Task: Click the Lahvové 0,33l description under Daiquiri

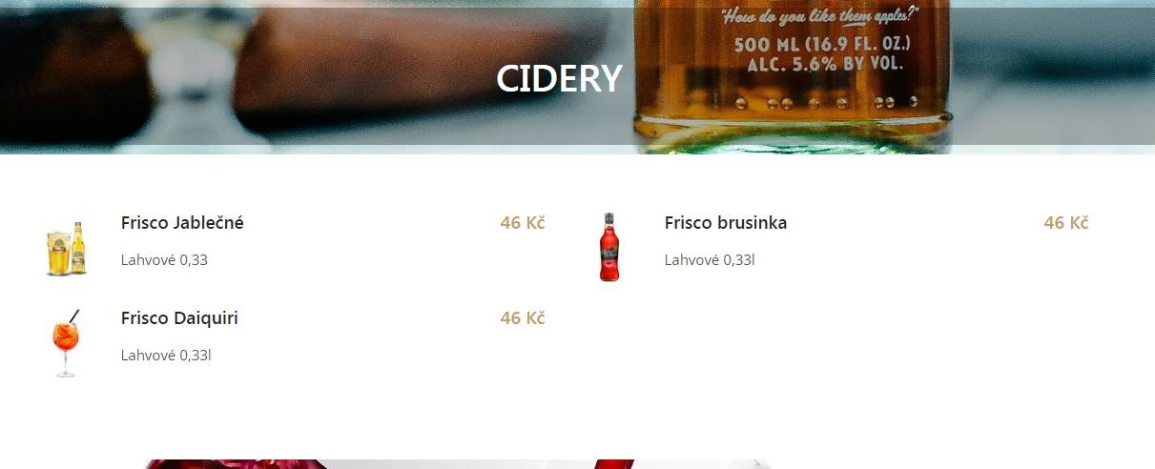Action: (x=166, y=356)
